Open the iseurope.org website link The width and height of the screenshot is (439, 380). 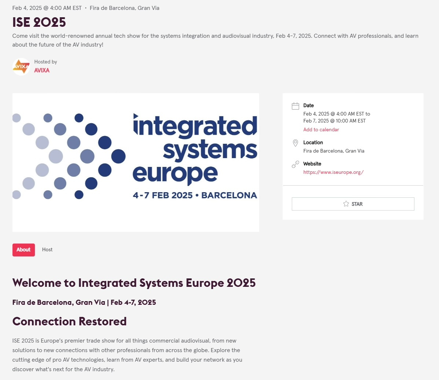pyautogui.click(x=333, y=172)
